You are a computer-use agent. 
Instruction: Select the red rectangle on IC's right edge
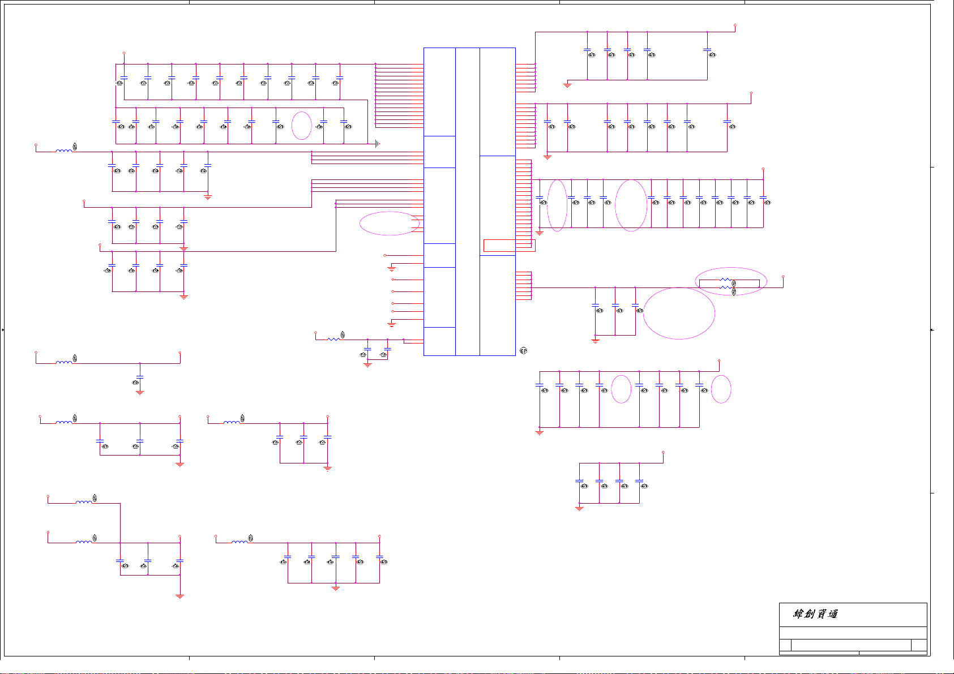(508, 245)
